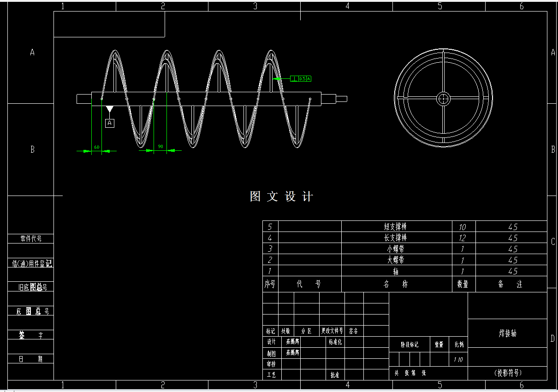This screenshot has height=392, width=558.
Task: Click the '处数' cell
Action: tap(286, 331)
